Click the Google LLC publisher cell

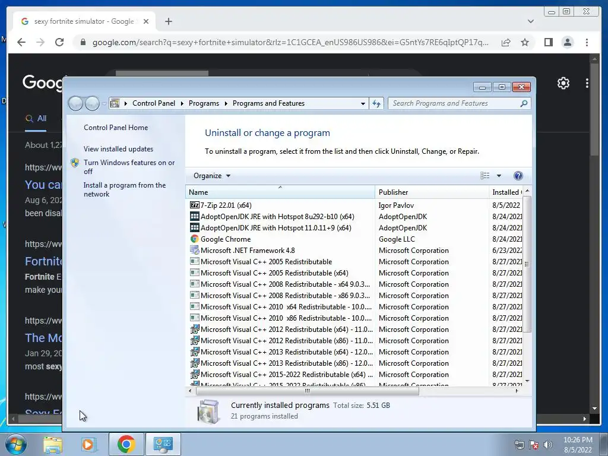click(x=396, y=239)
